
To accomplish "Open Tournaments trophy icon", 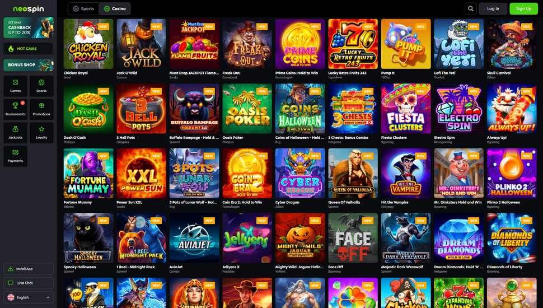I will tap(15, 106).
